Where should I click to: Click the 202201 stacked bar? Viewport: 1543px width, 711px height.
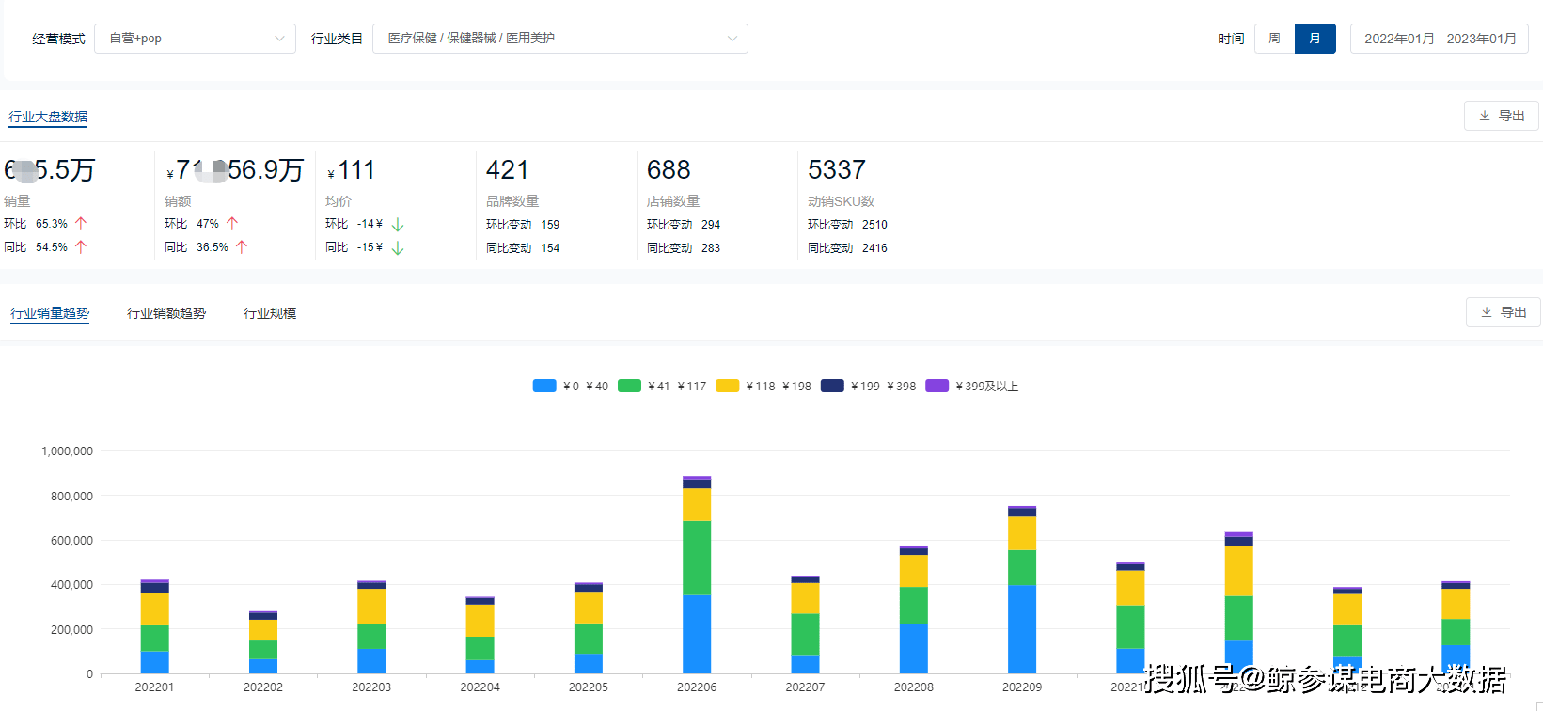[x=154, y=626]
